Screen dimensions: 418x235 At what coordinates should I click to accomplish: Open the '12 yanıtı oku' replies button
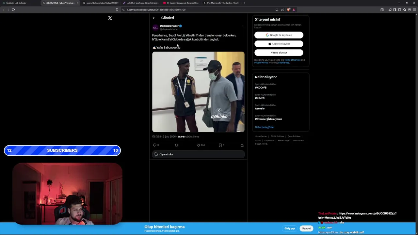198,154
